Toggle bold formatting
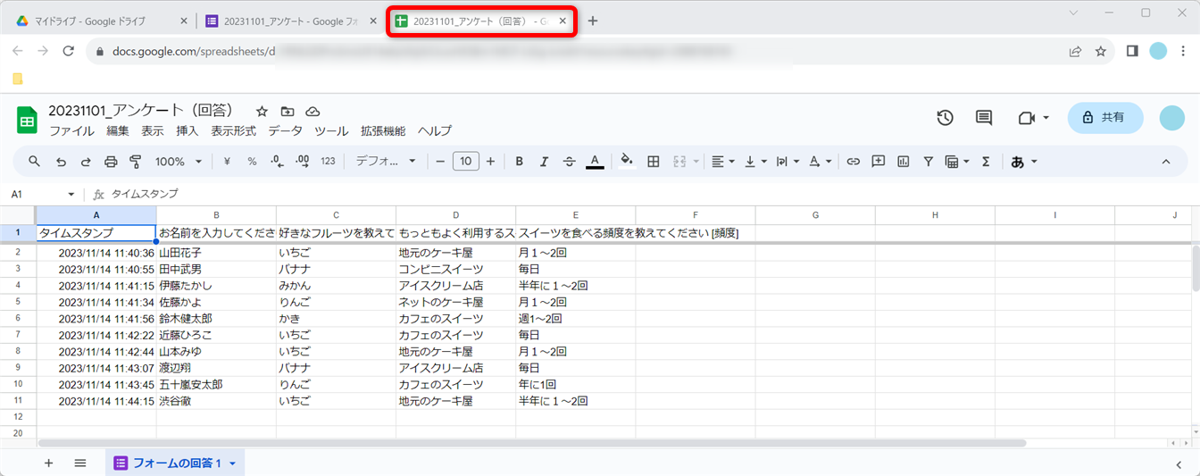Screen dimensions: 1200x476 click(x=519, y=162)
